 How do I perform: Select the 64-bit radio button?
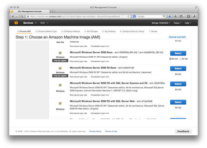[x=171, y=59]
